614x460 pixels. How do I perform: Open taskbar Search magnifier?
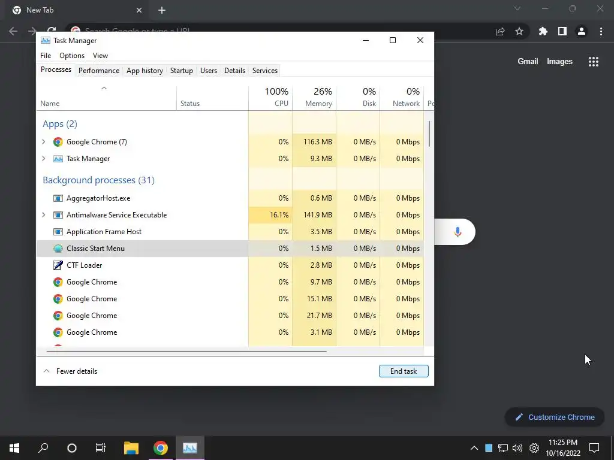coord(43,448)
